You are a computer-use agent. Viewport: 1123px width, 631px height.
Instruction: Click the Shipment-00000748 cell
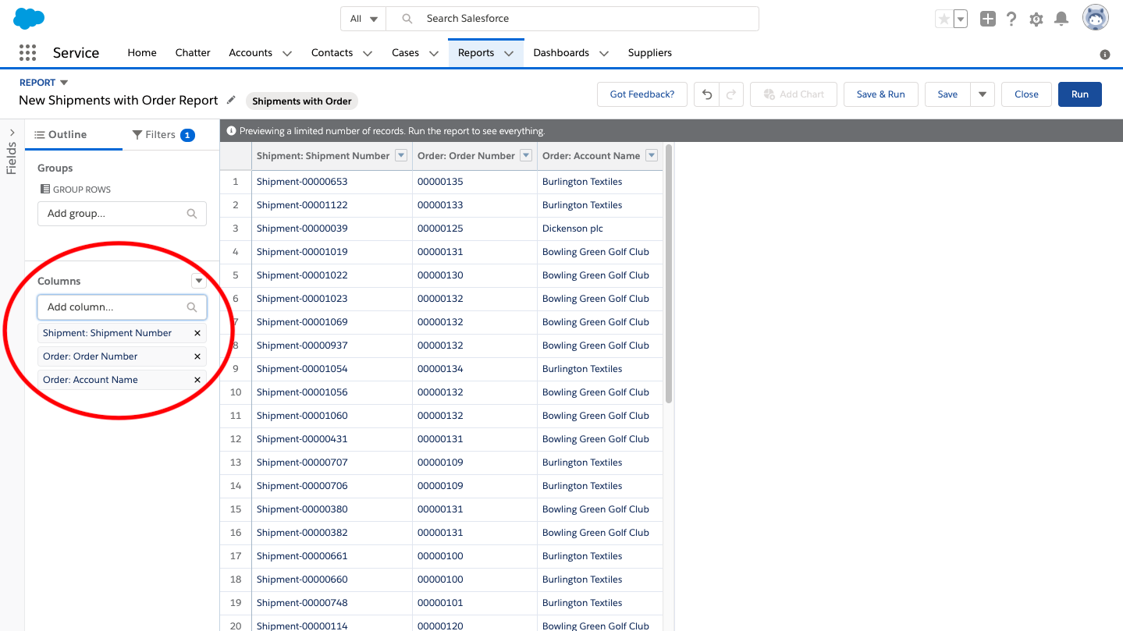click(x=332, y=603)
